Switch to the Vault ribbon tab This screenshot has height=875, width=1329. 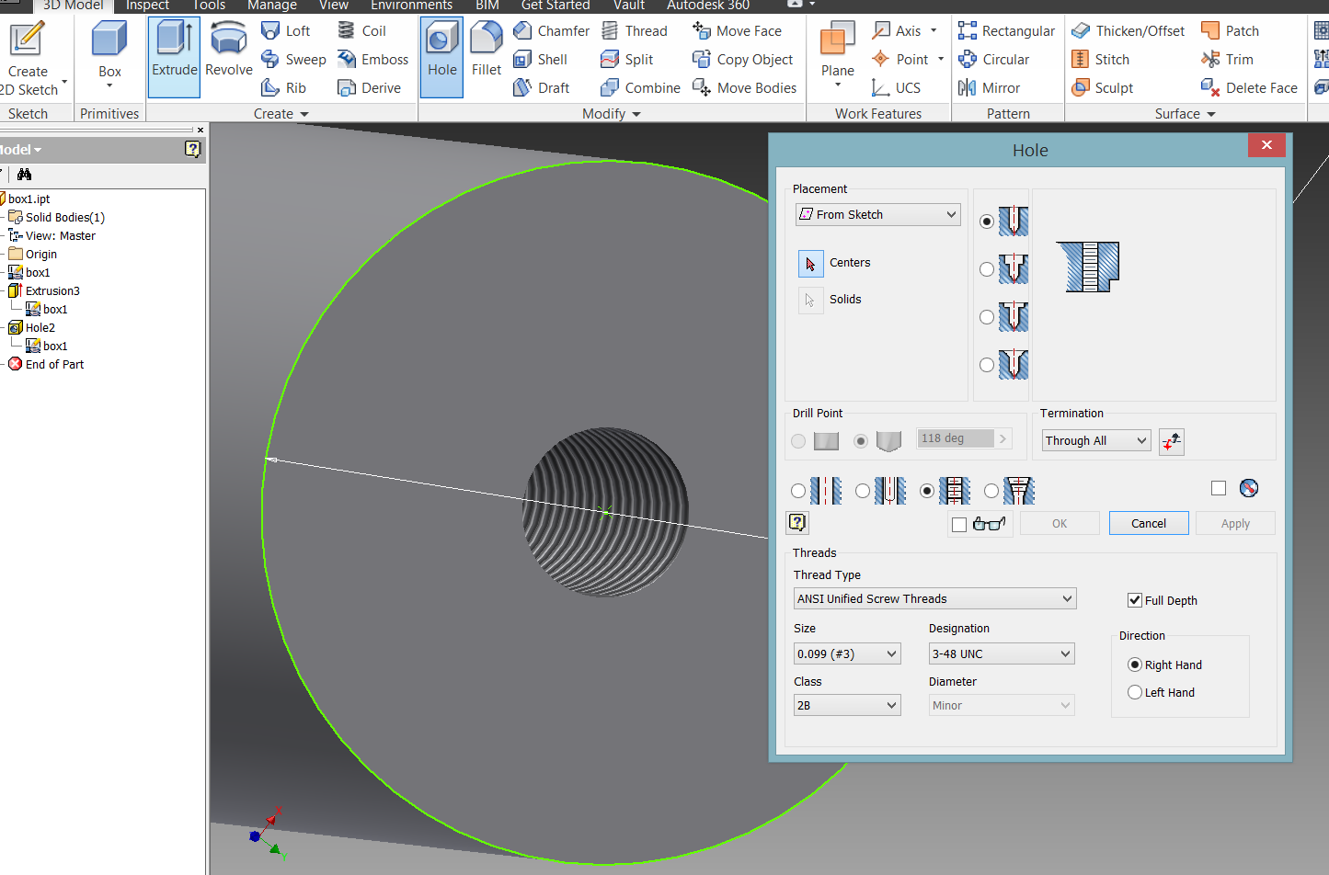coord(629,6)
